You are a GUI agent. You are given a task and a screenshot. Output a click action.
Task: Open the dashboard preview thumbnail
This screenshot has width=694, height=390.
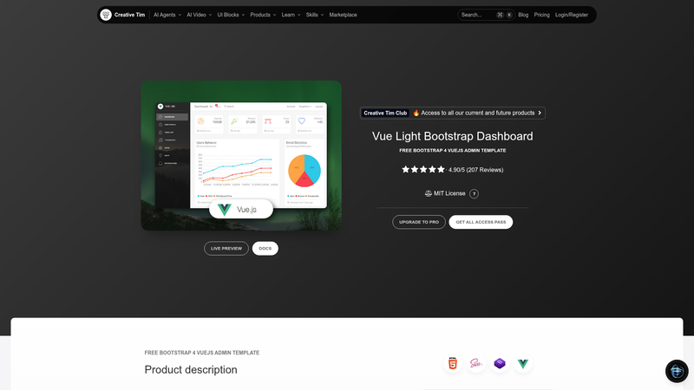(x=241, y=155)
